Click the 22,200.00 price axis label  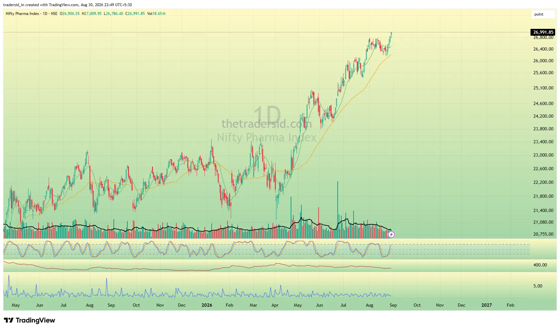point(543,182)
